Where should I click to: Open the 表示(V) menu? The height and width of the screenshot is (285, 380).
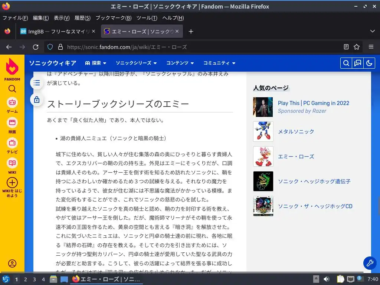(x=62, y=18)
